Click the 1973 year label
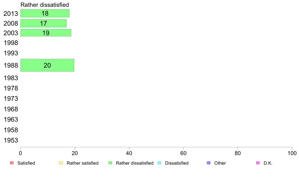The width and height of the screenshot is (299, 185). click(11, 99)
